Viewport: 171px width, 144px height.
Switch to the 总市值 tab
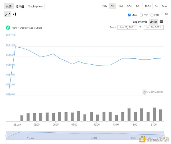(20, 6)
